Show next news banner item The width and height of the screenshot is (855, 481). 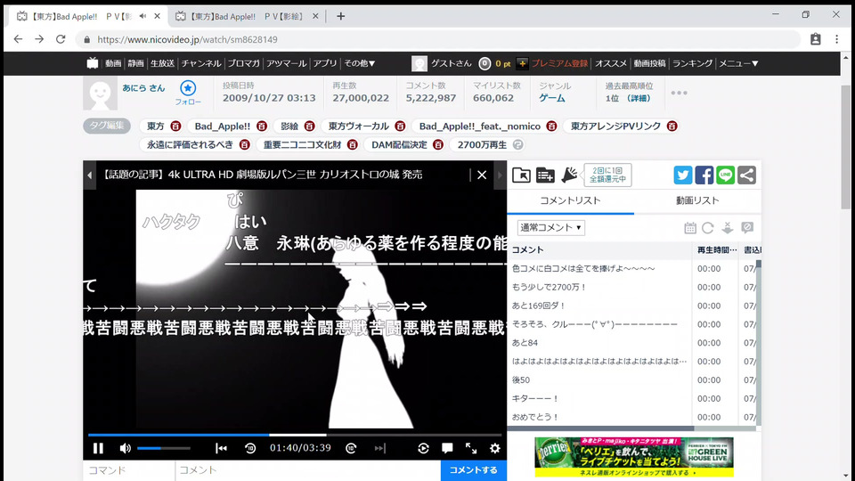(500, 175)
